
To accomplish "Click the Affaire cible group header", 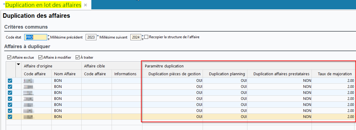I will [112, 66].
